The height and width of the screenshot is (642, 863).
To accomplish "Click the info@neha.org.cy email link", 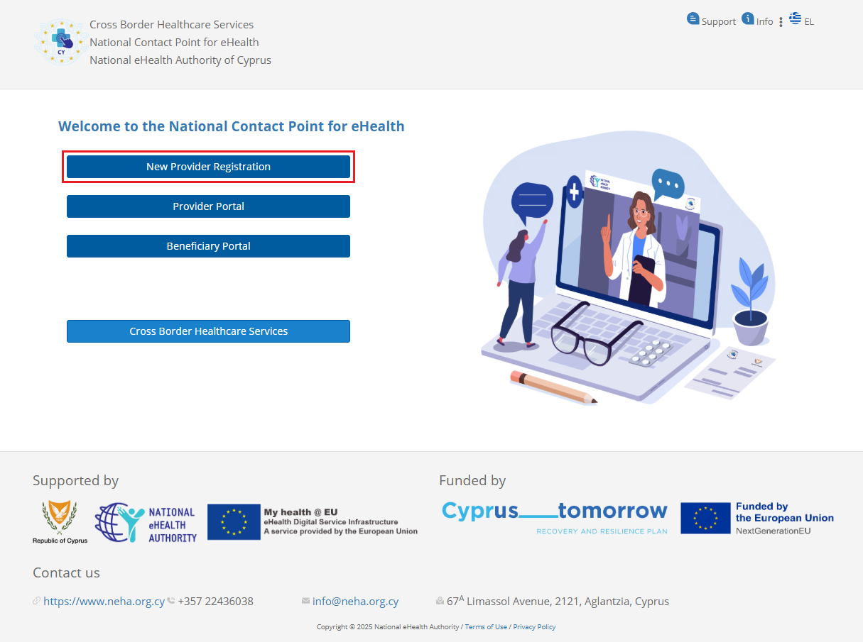I will click(355, 602).
